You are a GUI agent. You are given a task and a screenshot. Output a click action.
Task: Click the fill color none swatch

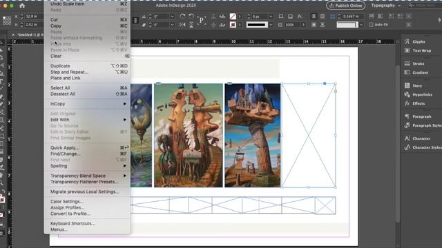pyautogui.click(x=233, y=17)
